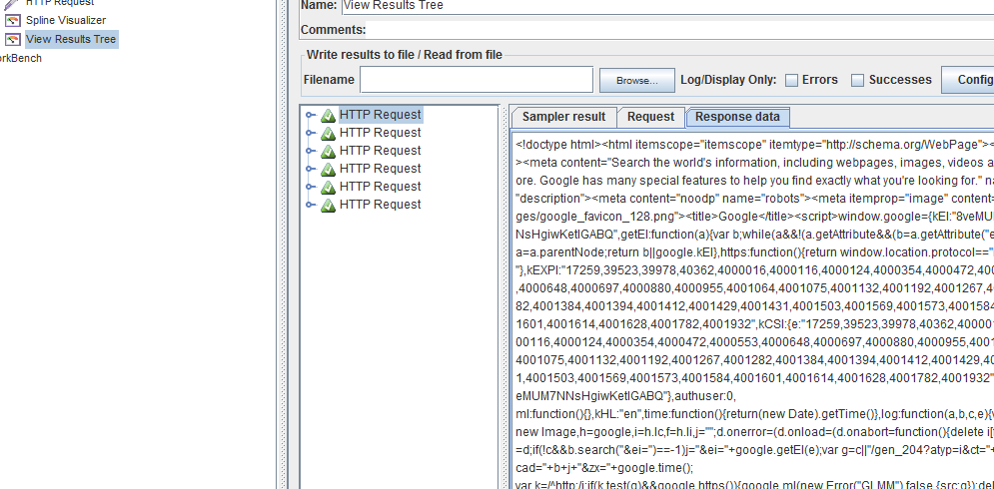Enable the Successes only checkbox
Screen dimensions: 994x489
tap(858, 81)
